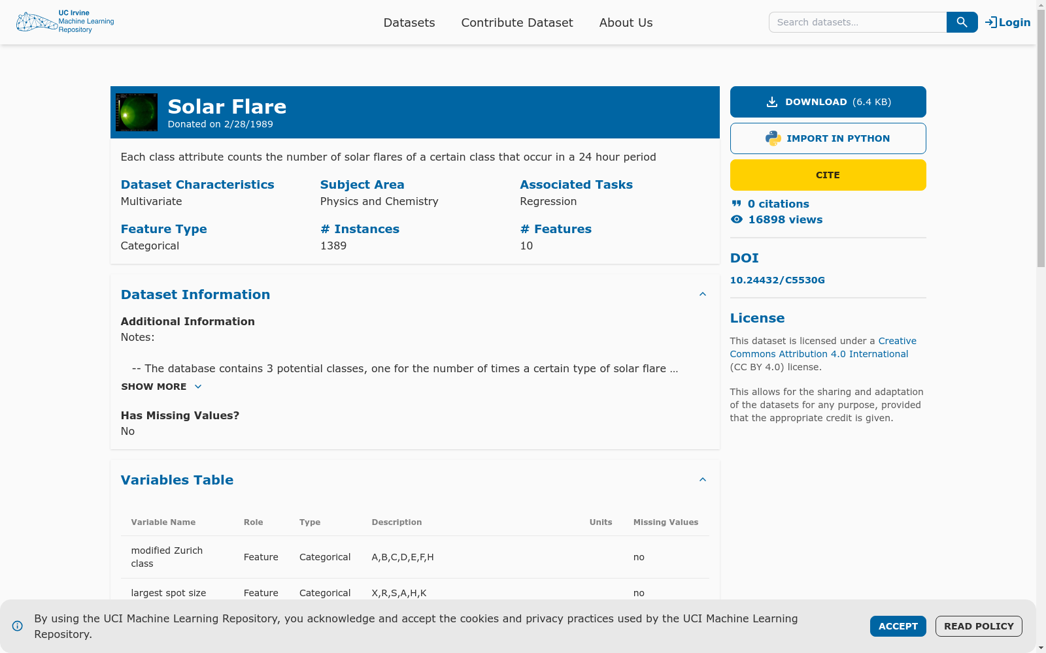Screen dimensions: 1046x653
Task: Click the Python logo in Import in Python
Action: [773, 138]
